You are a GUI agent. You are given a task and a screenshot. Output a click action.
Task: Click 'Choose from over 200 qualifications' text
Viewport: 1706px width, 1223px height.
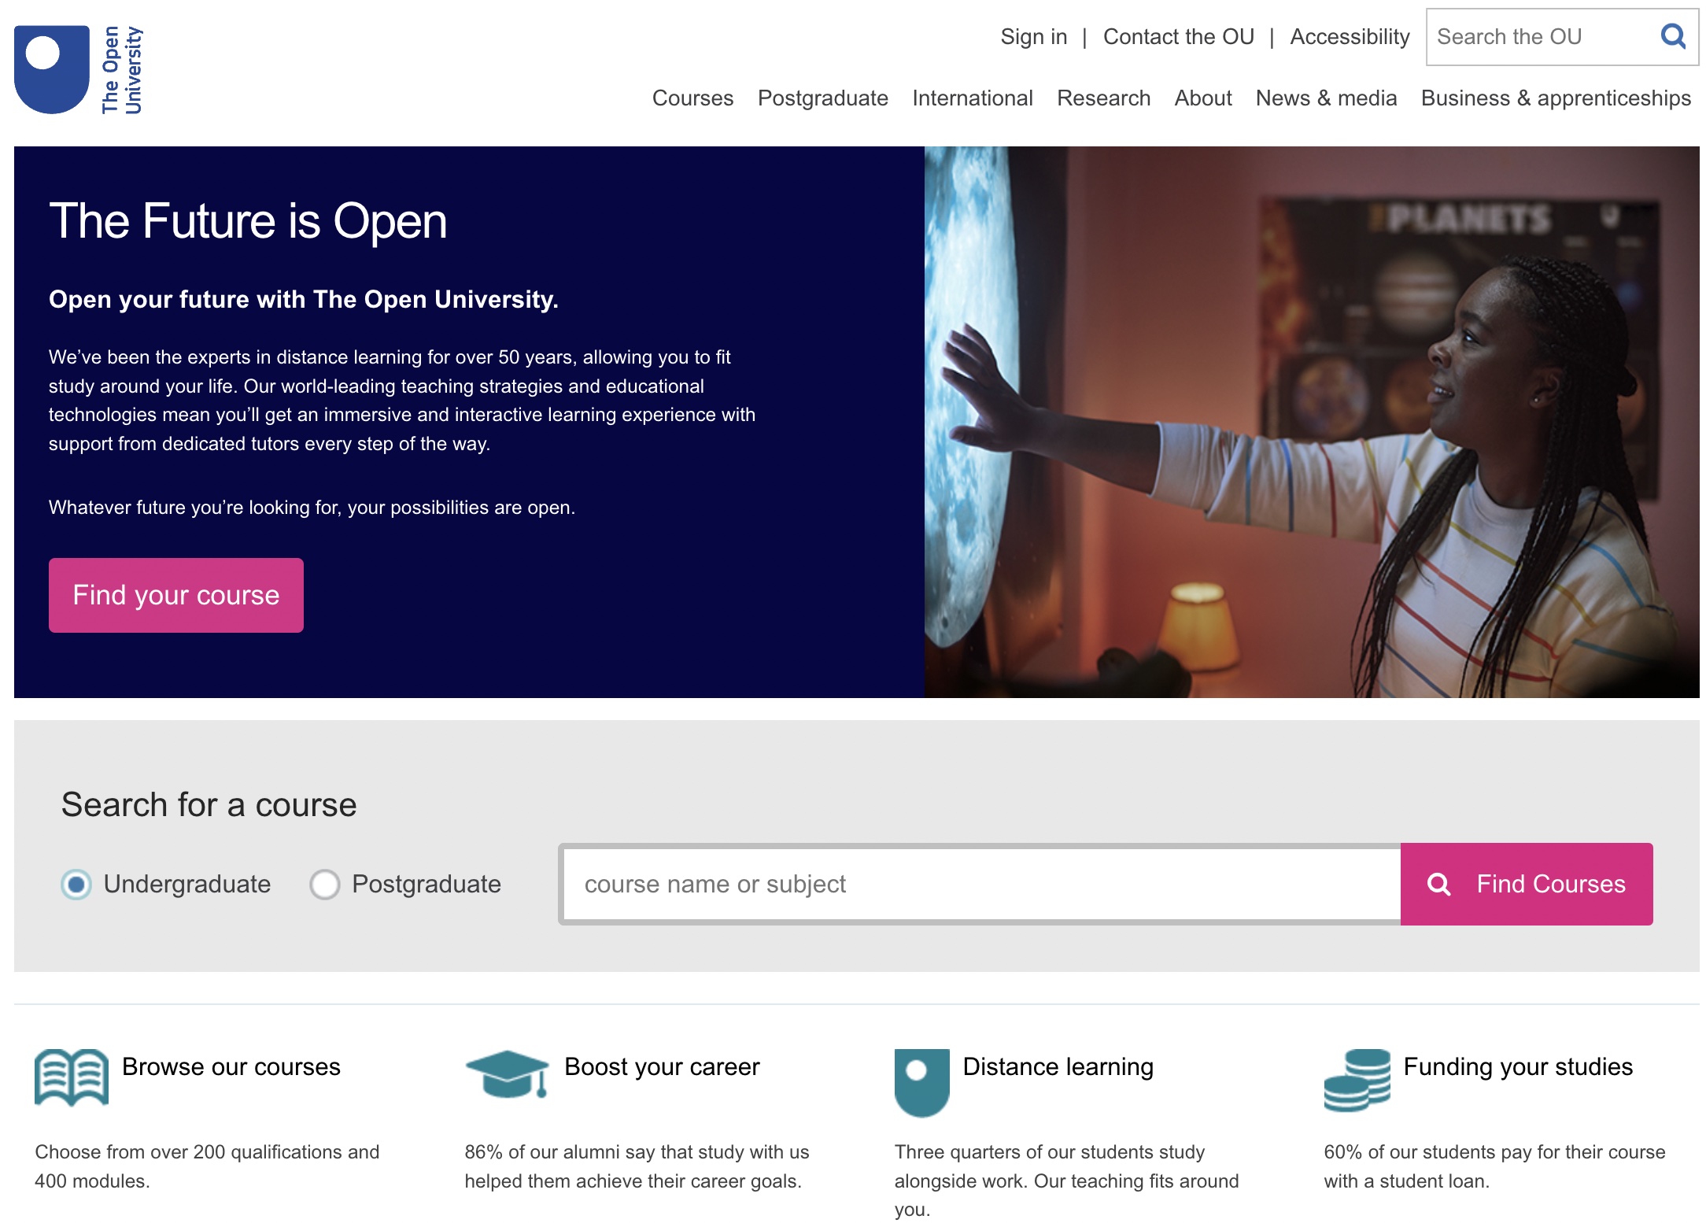[x=207, y=1166]
